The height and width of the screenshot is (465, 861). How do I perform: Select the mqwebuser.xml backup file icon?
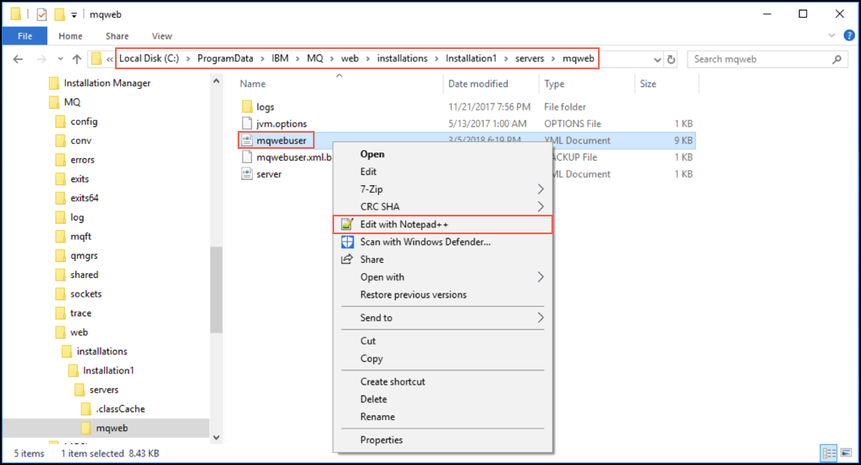tap(247, 157)
